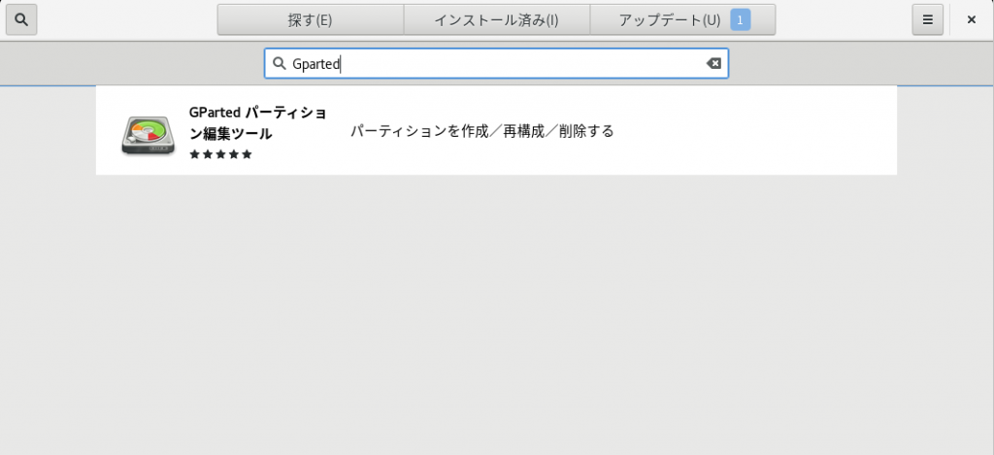Click the typed Gparted text in search box
The width and height of the screenshot is (994, 455).
coord(315,64)
